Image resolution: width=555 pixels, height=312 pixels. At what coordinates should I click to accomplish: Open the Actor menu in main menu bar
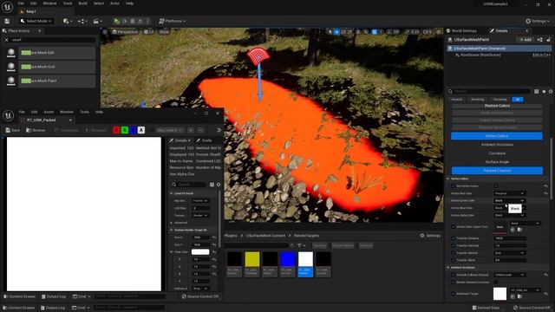tap(114, 3)
